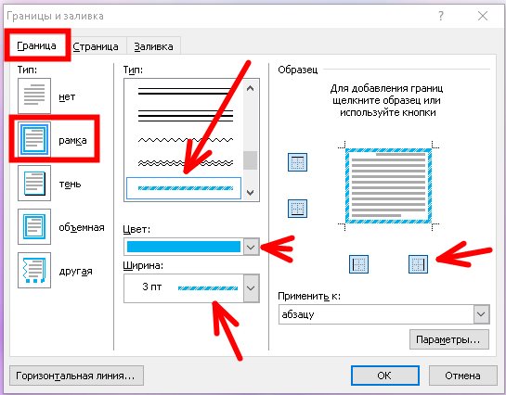This screenshot has height=395, width=506.
Task: Select the wavy line style in list
Action: pyautogui.click(x=186, y=140)
